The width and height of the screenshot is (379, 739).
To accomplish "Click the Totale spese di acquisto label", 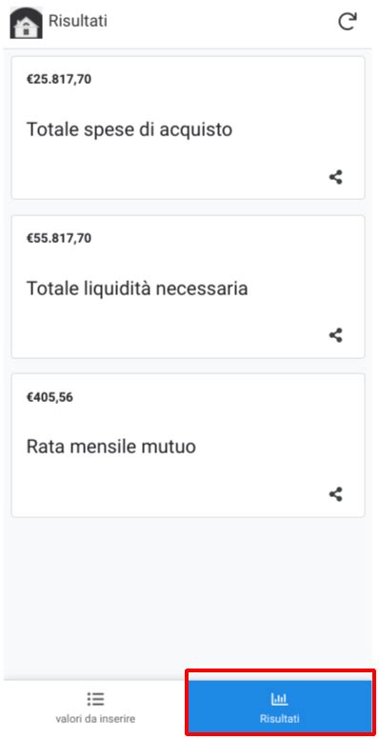I will [x=130, y=130].
